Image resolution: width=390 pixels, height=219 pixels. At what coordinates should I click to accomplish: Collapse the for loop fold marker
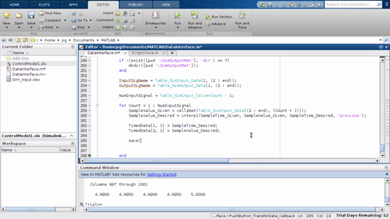(x=97, y=105)
